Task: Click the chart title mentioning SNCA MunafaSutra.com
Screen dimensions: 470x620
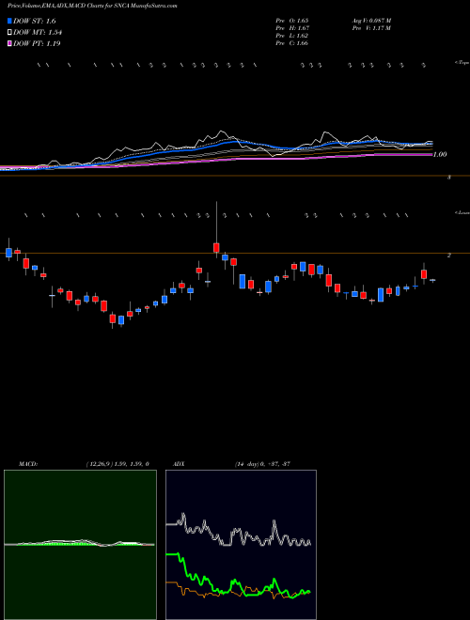Action: [92, 6]
